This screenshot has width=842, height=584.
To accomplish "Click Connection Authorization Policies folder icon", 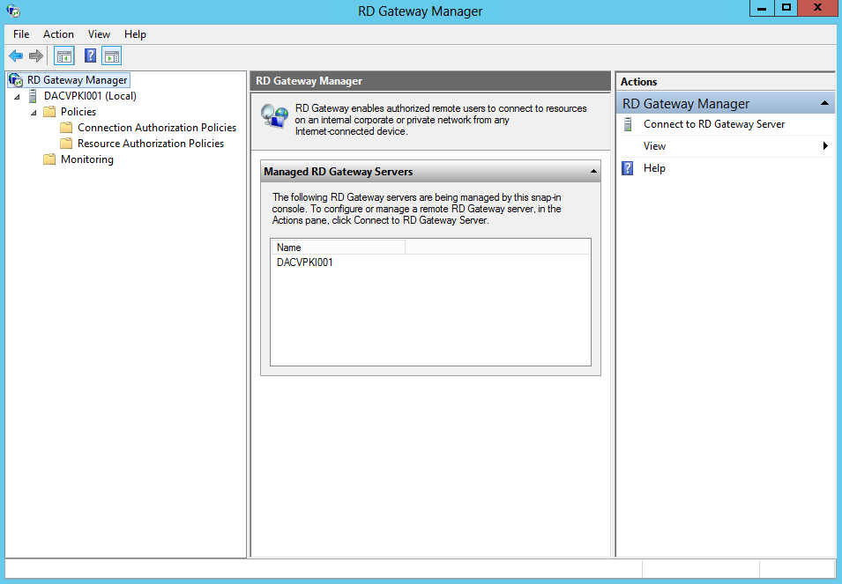I will click(x=66, y=128).
